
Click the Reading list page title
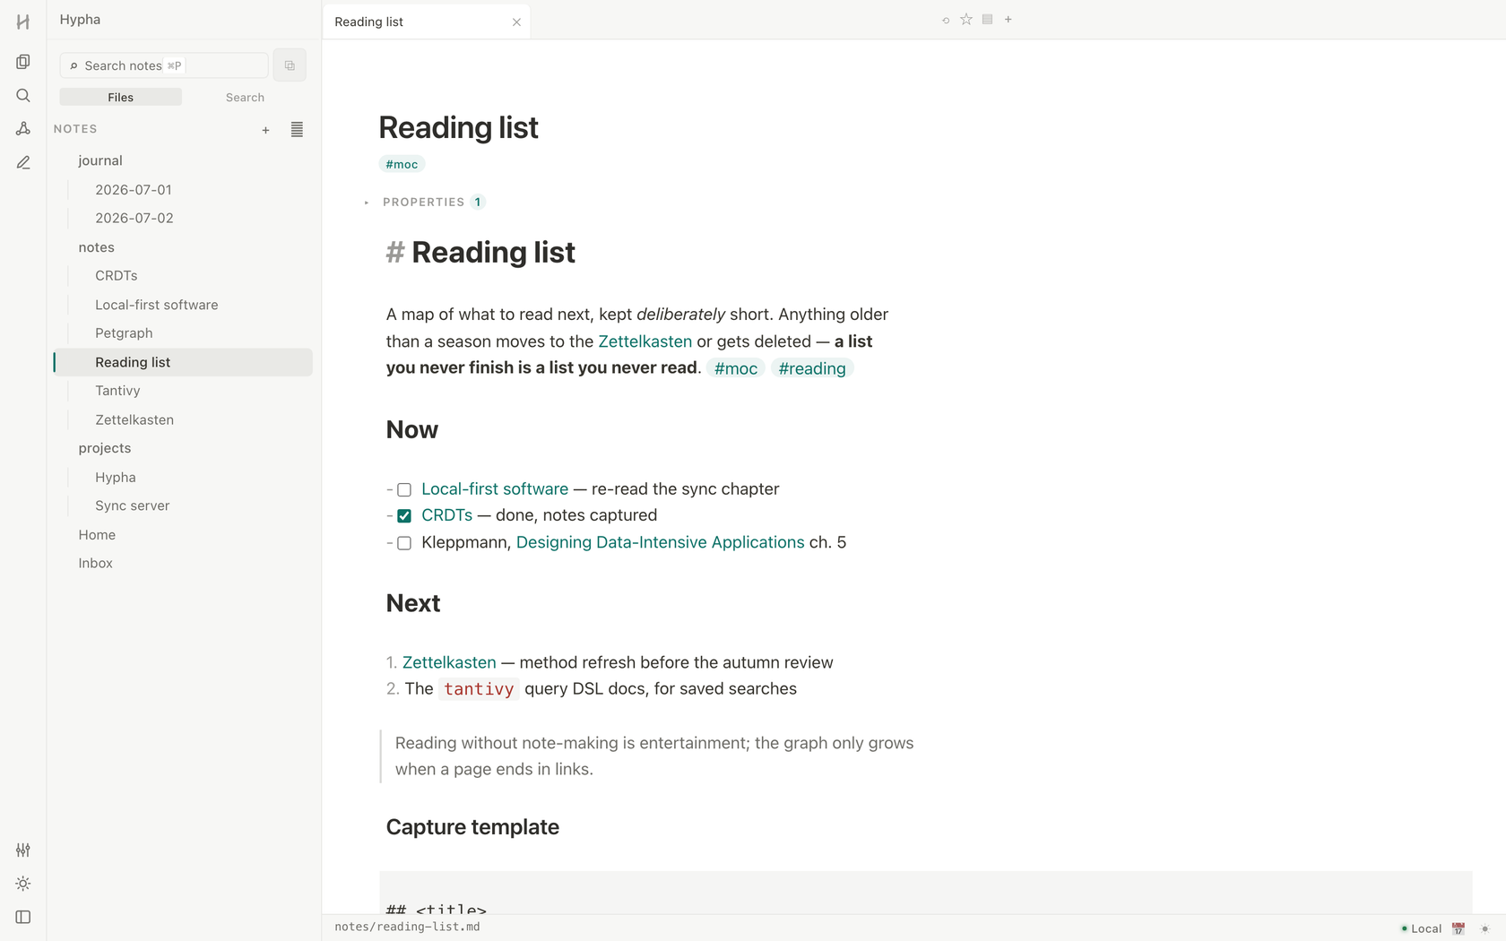click(458, 127)
